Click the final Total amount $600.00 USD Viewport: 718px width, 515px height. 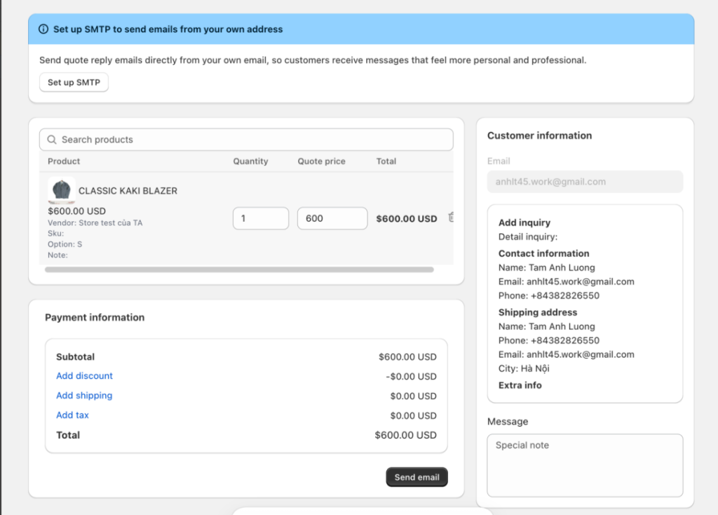click(406, 435)
